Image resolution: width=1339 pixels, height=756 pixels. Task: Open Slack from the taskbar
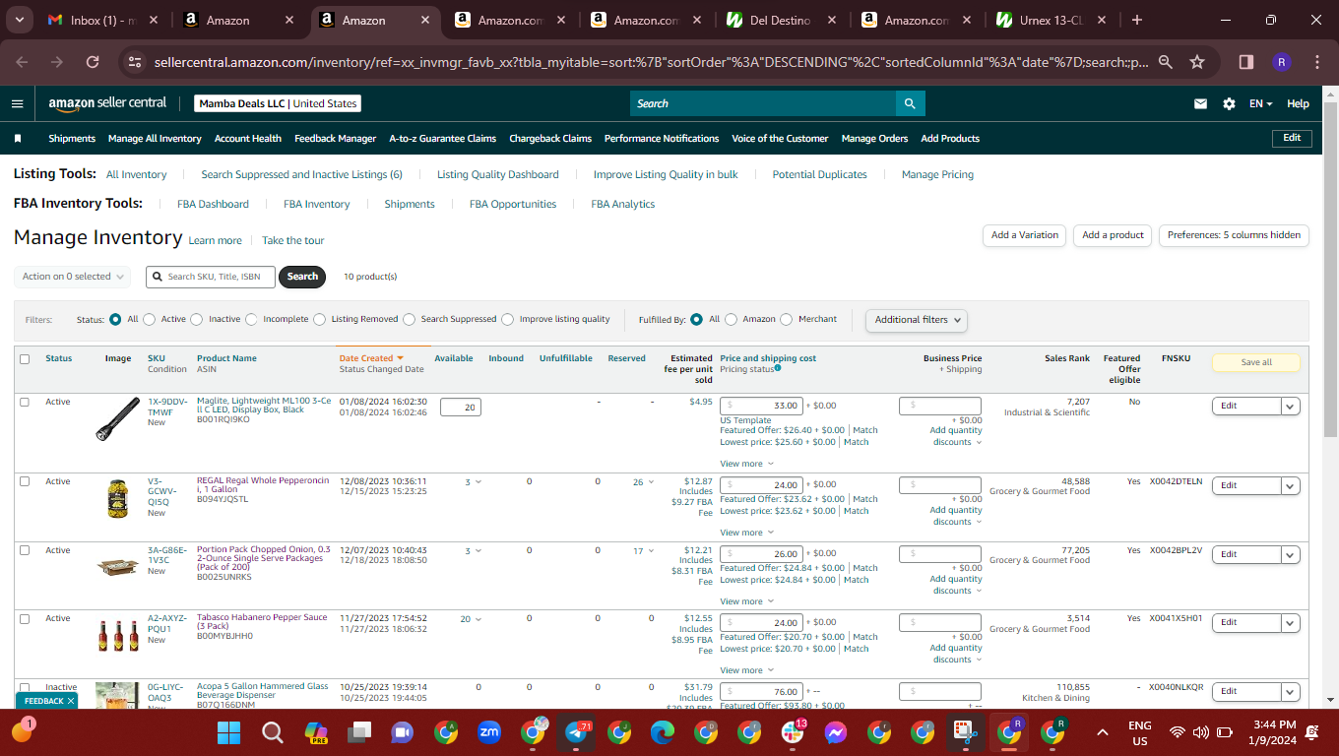coord(793,732)
